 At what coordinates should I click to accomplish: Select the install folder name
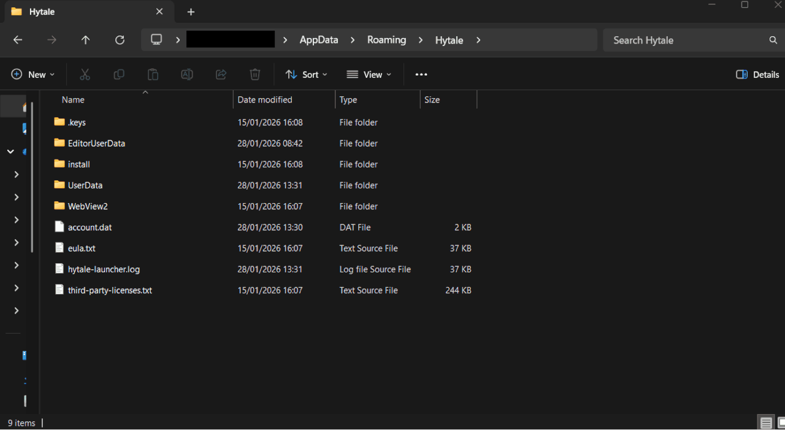pyautogui.click(x=79, y=164)
